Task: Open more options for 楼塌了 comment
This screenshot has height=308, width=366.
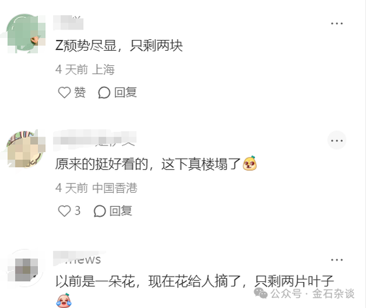Action: click(337, 141)
